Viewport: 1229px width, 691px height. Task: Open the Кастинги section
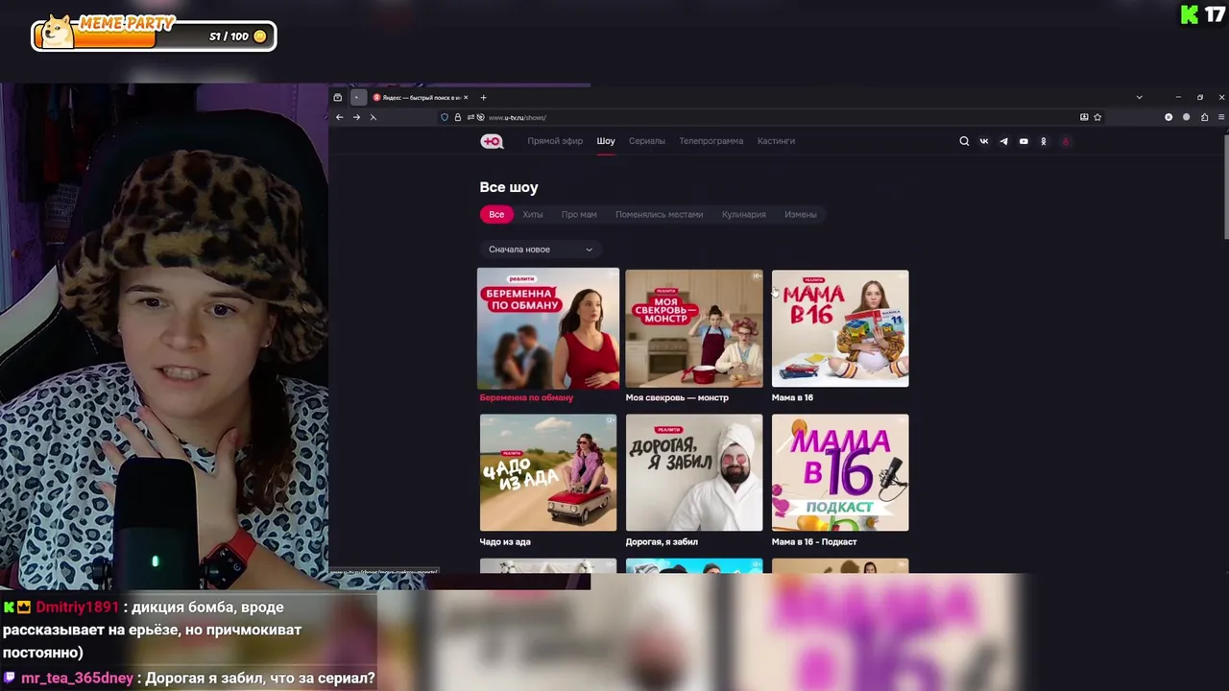(776, 141)
